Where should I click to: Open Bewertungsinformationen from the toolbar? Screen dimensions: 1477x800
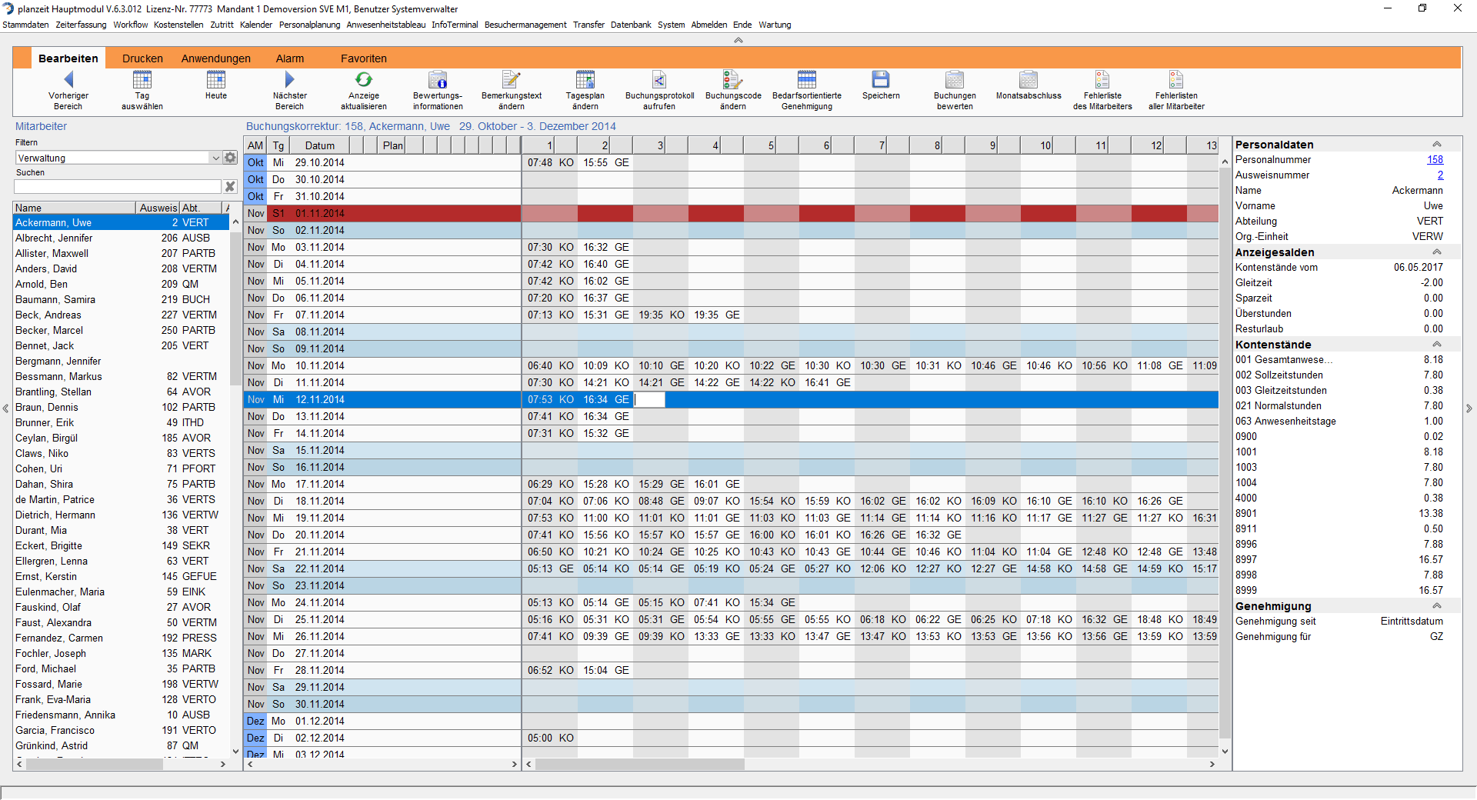point(438,79)
